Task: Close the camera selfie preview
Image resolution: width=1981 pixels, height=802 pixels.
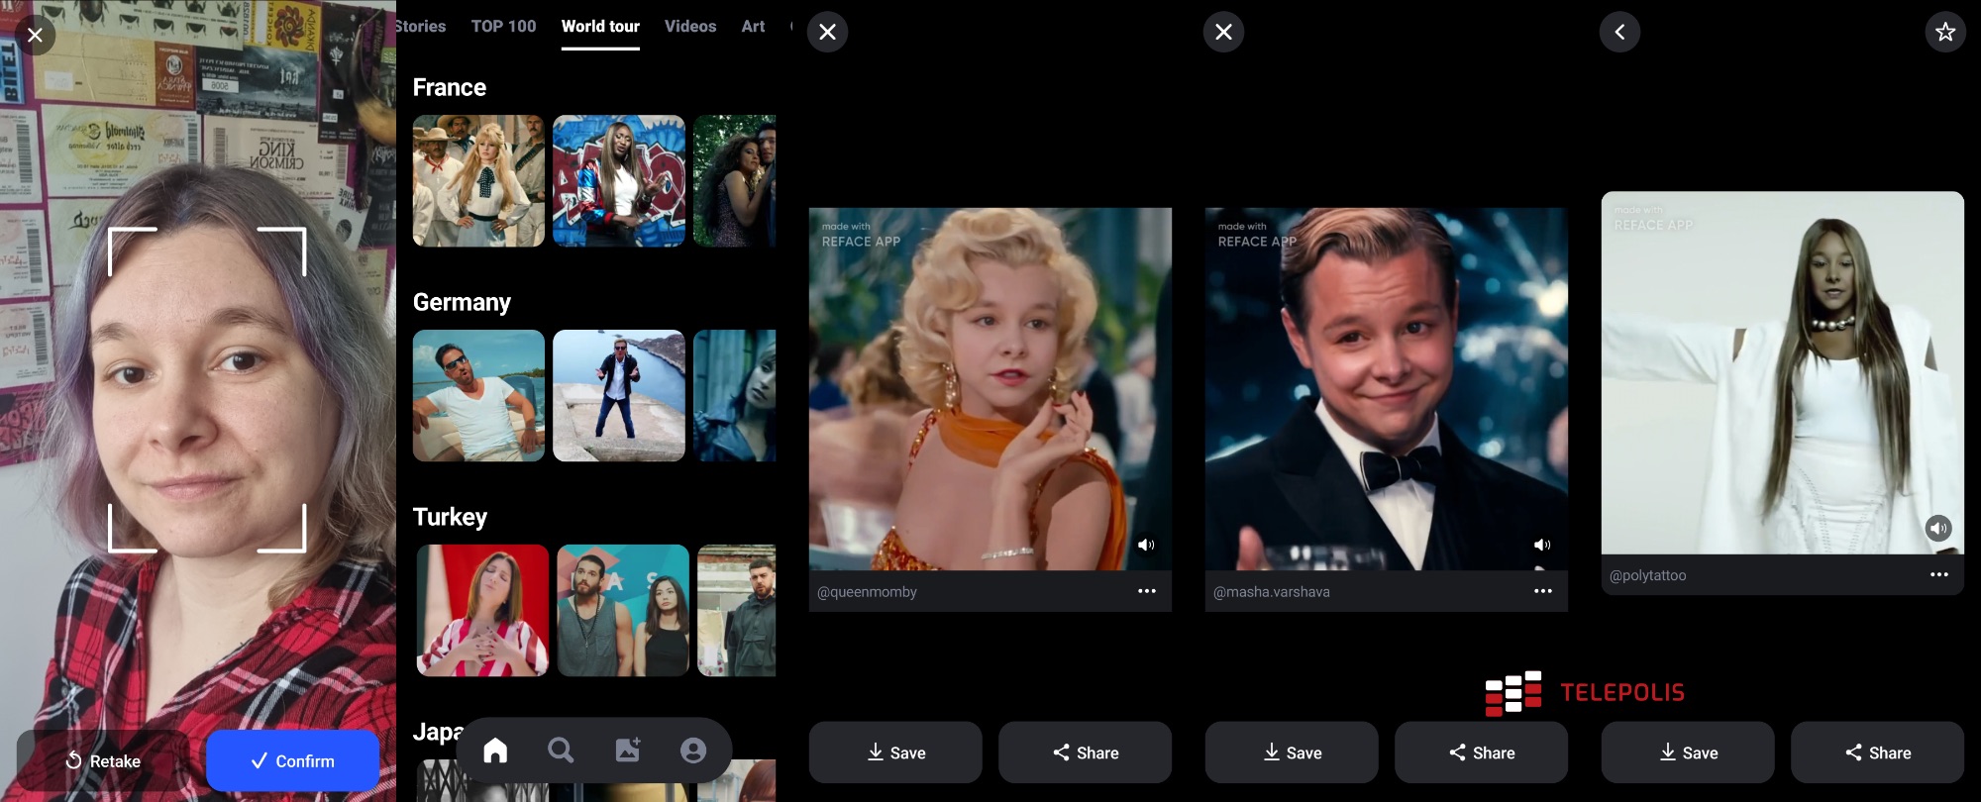Action: (35, 37)
